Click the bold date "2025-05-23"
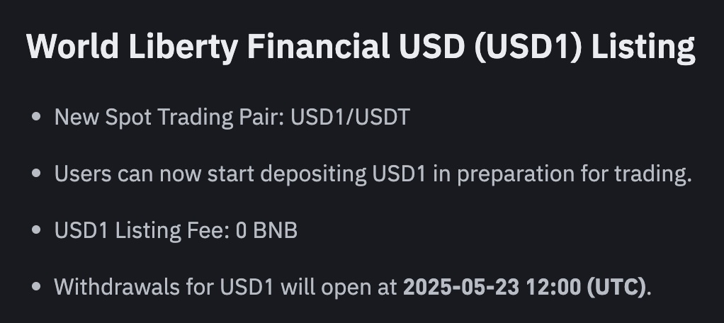Screen dimensions: 724x323 (461, 287)
